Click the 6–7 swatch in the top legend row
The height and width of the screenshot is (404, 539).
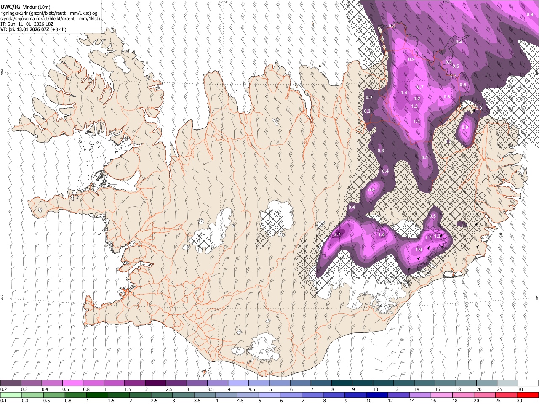click(300, 383)
